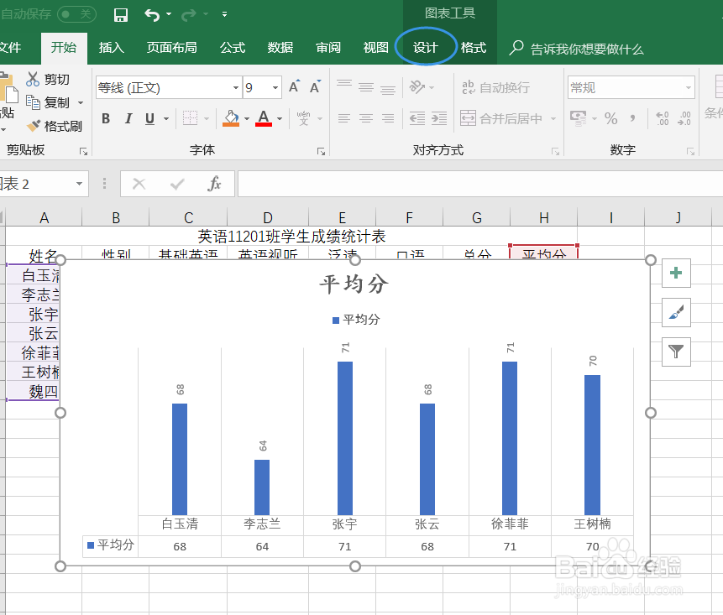
Task: Toggle wrap text 自动换行
Action: pyautogui.click(x=495, y=87)
